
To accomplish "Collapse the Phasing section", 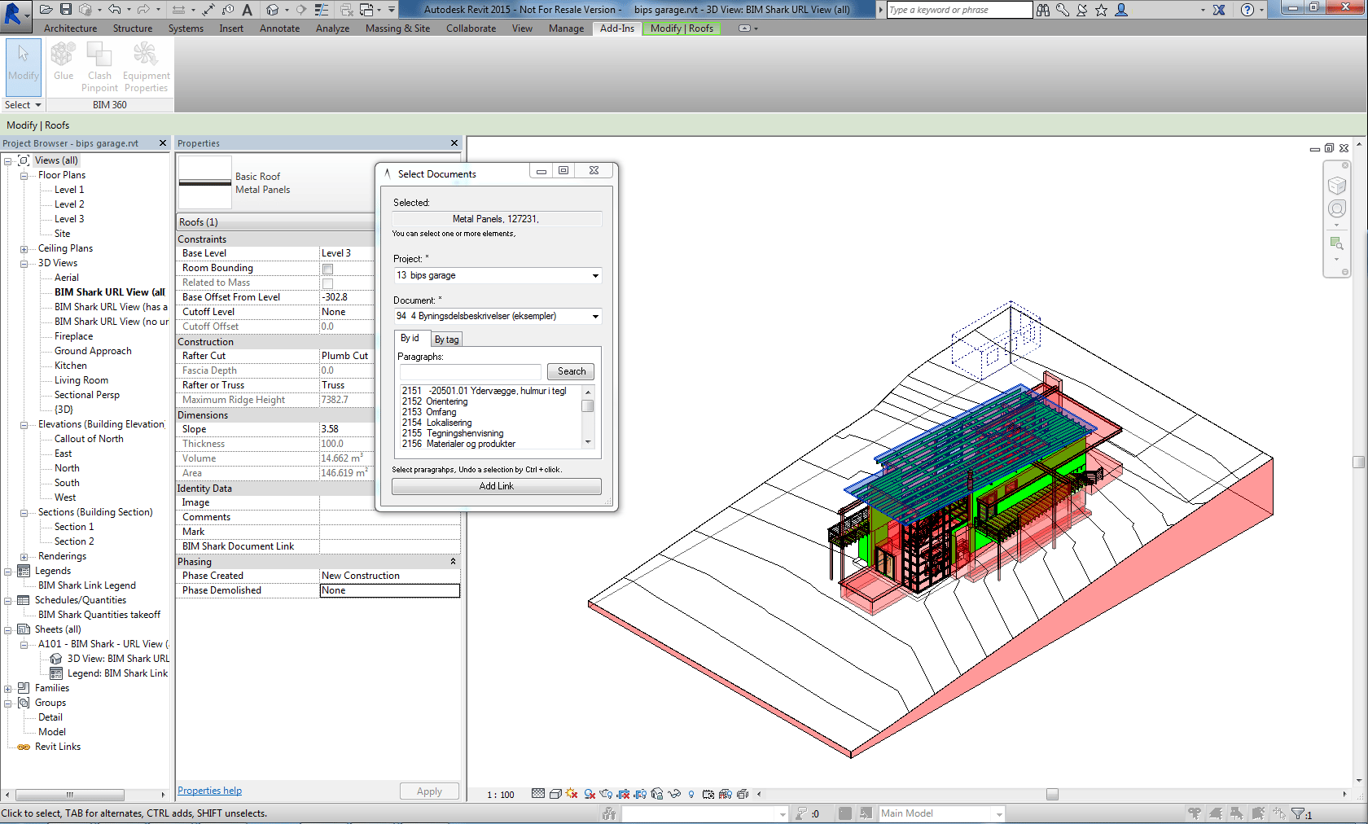I will click(x=453, y=562).
